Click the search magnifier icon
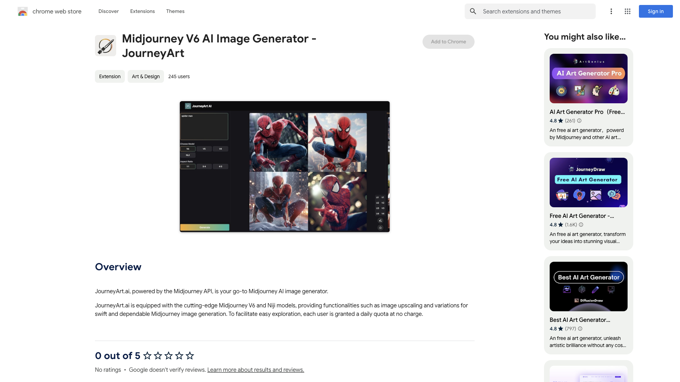Image resolution: width=680 pixels, height=382 pixels. click(x=473, y=11)
